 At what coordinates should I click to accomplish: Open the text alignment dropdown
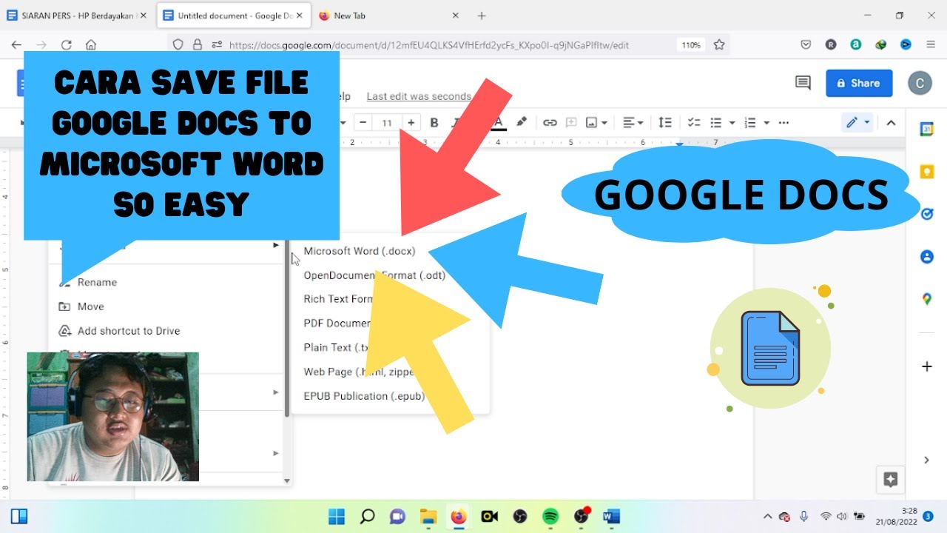pyautogui.click(x=633, y=122)
